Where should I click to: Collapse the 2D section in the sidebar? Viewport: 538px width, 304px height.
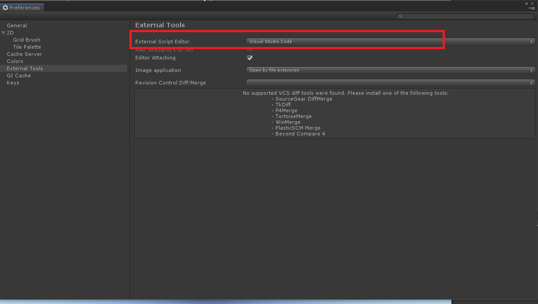click(4, 32)
